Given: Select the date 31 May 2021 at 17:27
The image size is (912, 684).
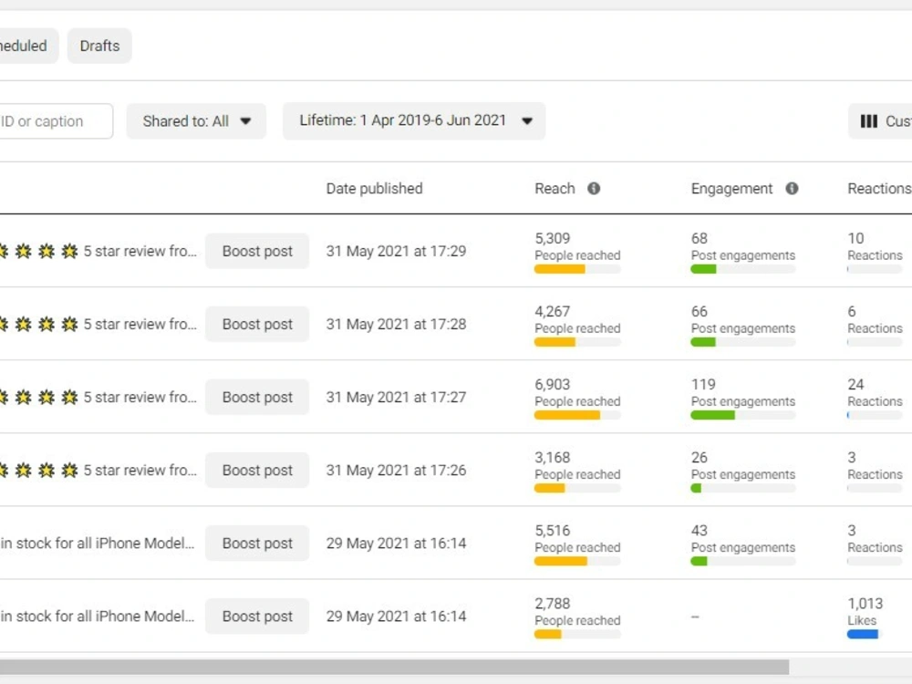Looking at the screenshot, I should coord(396,398).
